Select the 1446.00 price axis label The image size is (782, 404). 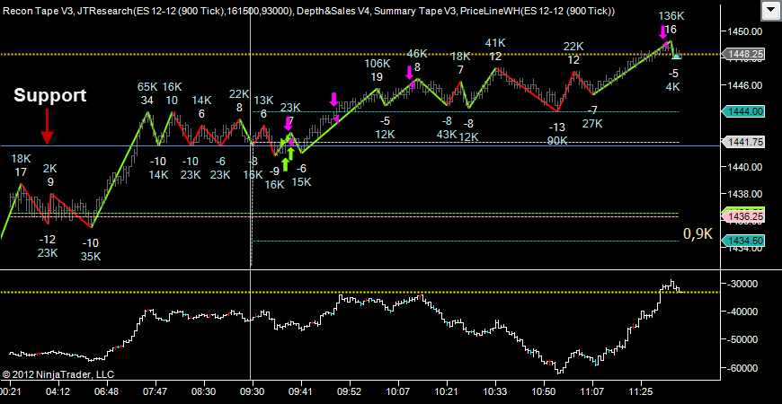pos(745,85)
